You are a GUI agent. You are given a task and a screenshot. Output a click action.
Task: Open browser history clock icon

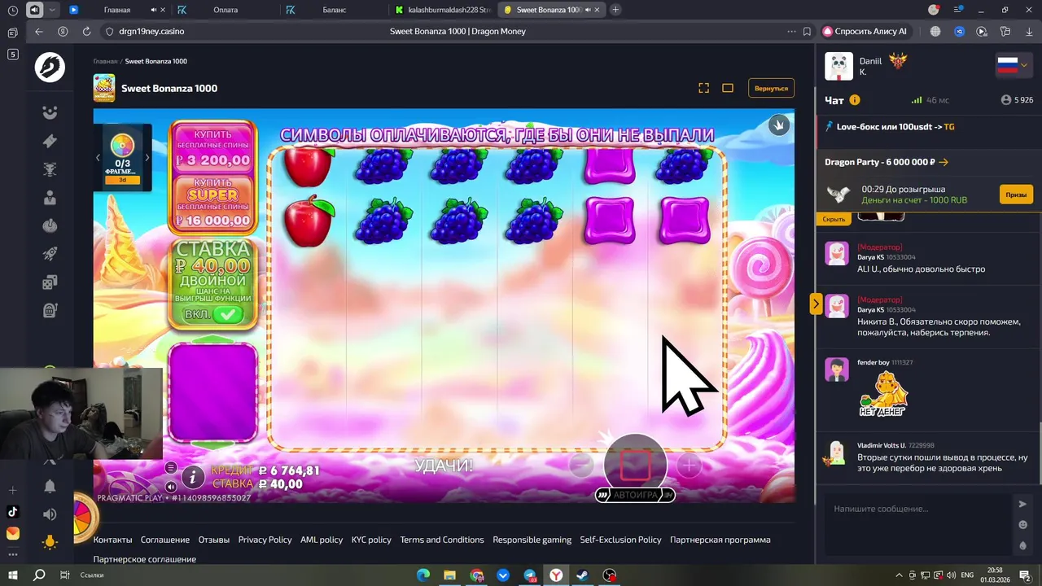point(12,10)
